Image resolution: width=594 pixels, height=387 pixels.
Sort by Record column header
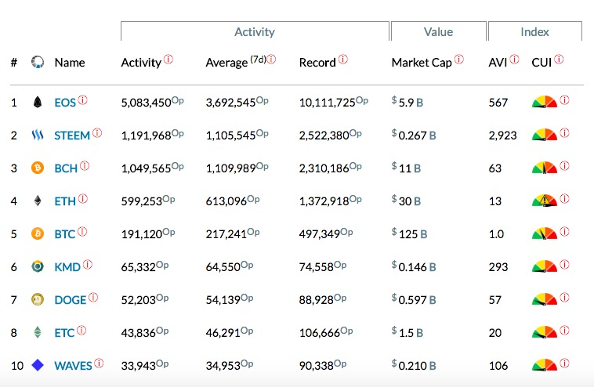pyautogui.click(x=317, y=63)
